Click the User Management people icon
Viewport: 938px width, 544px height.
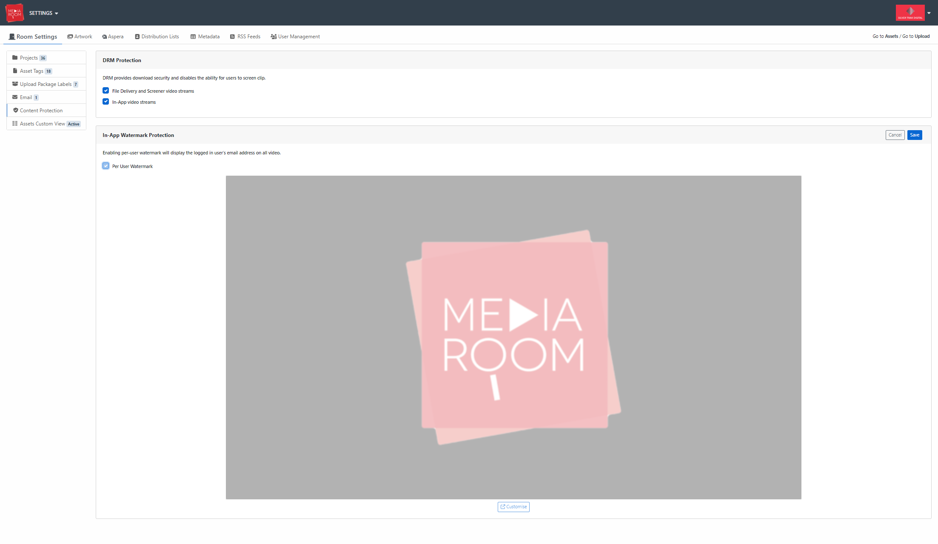pyautogui.click(x=274, y=37)
